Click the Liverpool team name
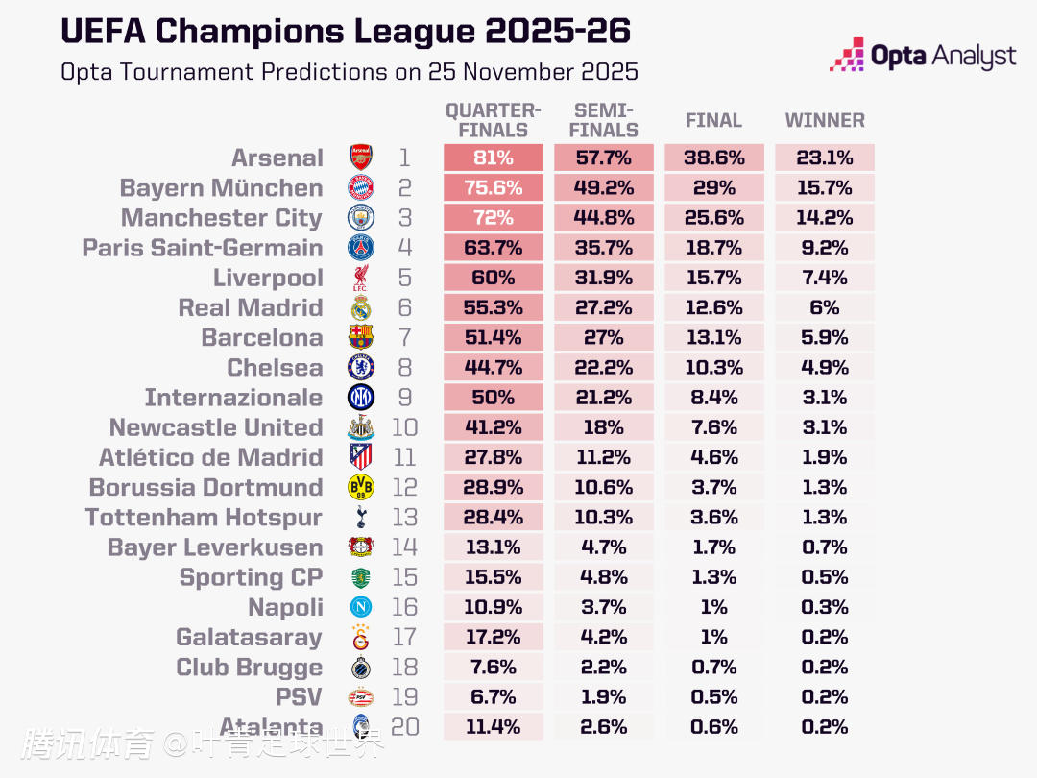The height and width of the screenshot is (778, 1037). (268, 278)
